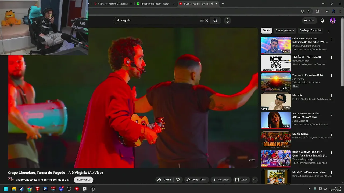The height and width of the screenshot is (193, 344).
Task: Click the 'Mix de P do Pecado (Ao Vivo)' title
Action: click(309, 172)
